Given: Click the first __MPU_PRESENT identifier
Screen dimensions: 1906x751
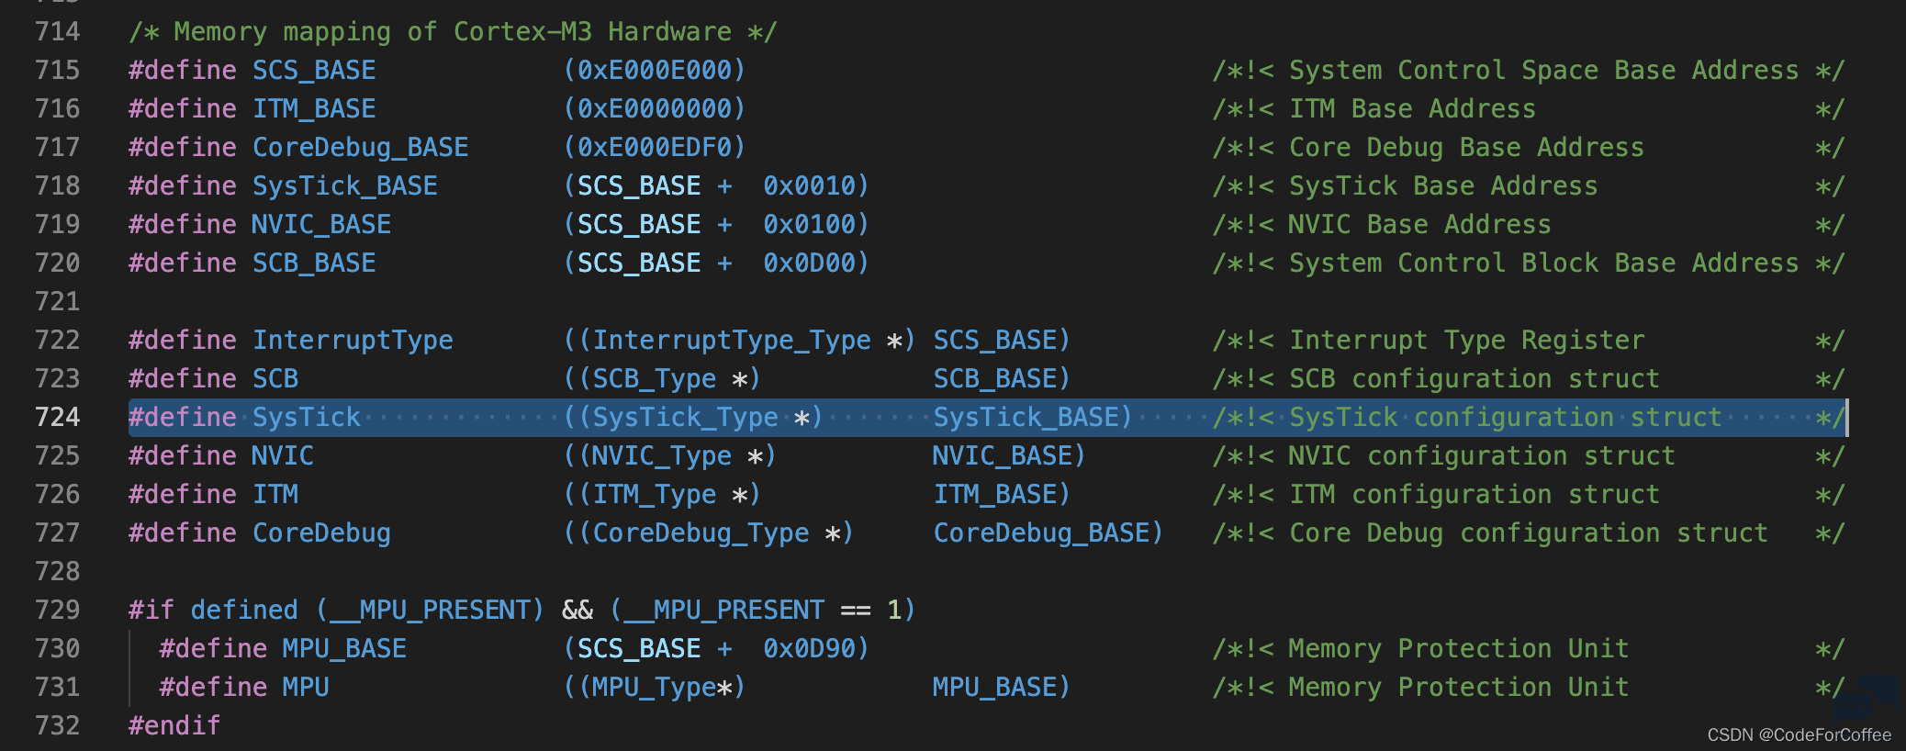Looking at the screenshot, I should [431, 611].
